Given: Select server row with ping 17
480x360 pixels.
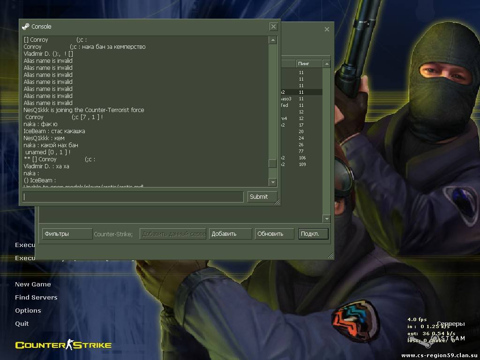Looking at the screenshot, I should [x=301, y=125].
